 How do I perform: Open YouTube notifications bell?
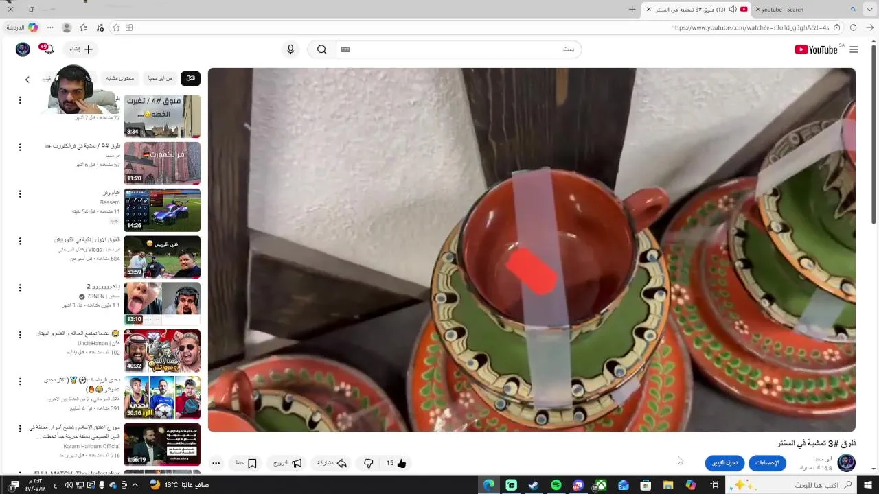pos(48,49)
